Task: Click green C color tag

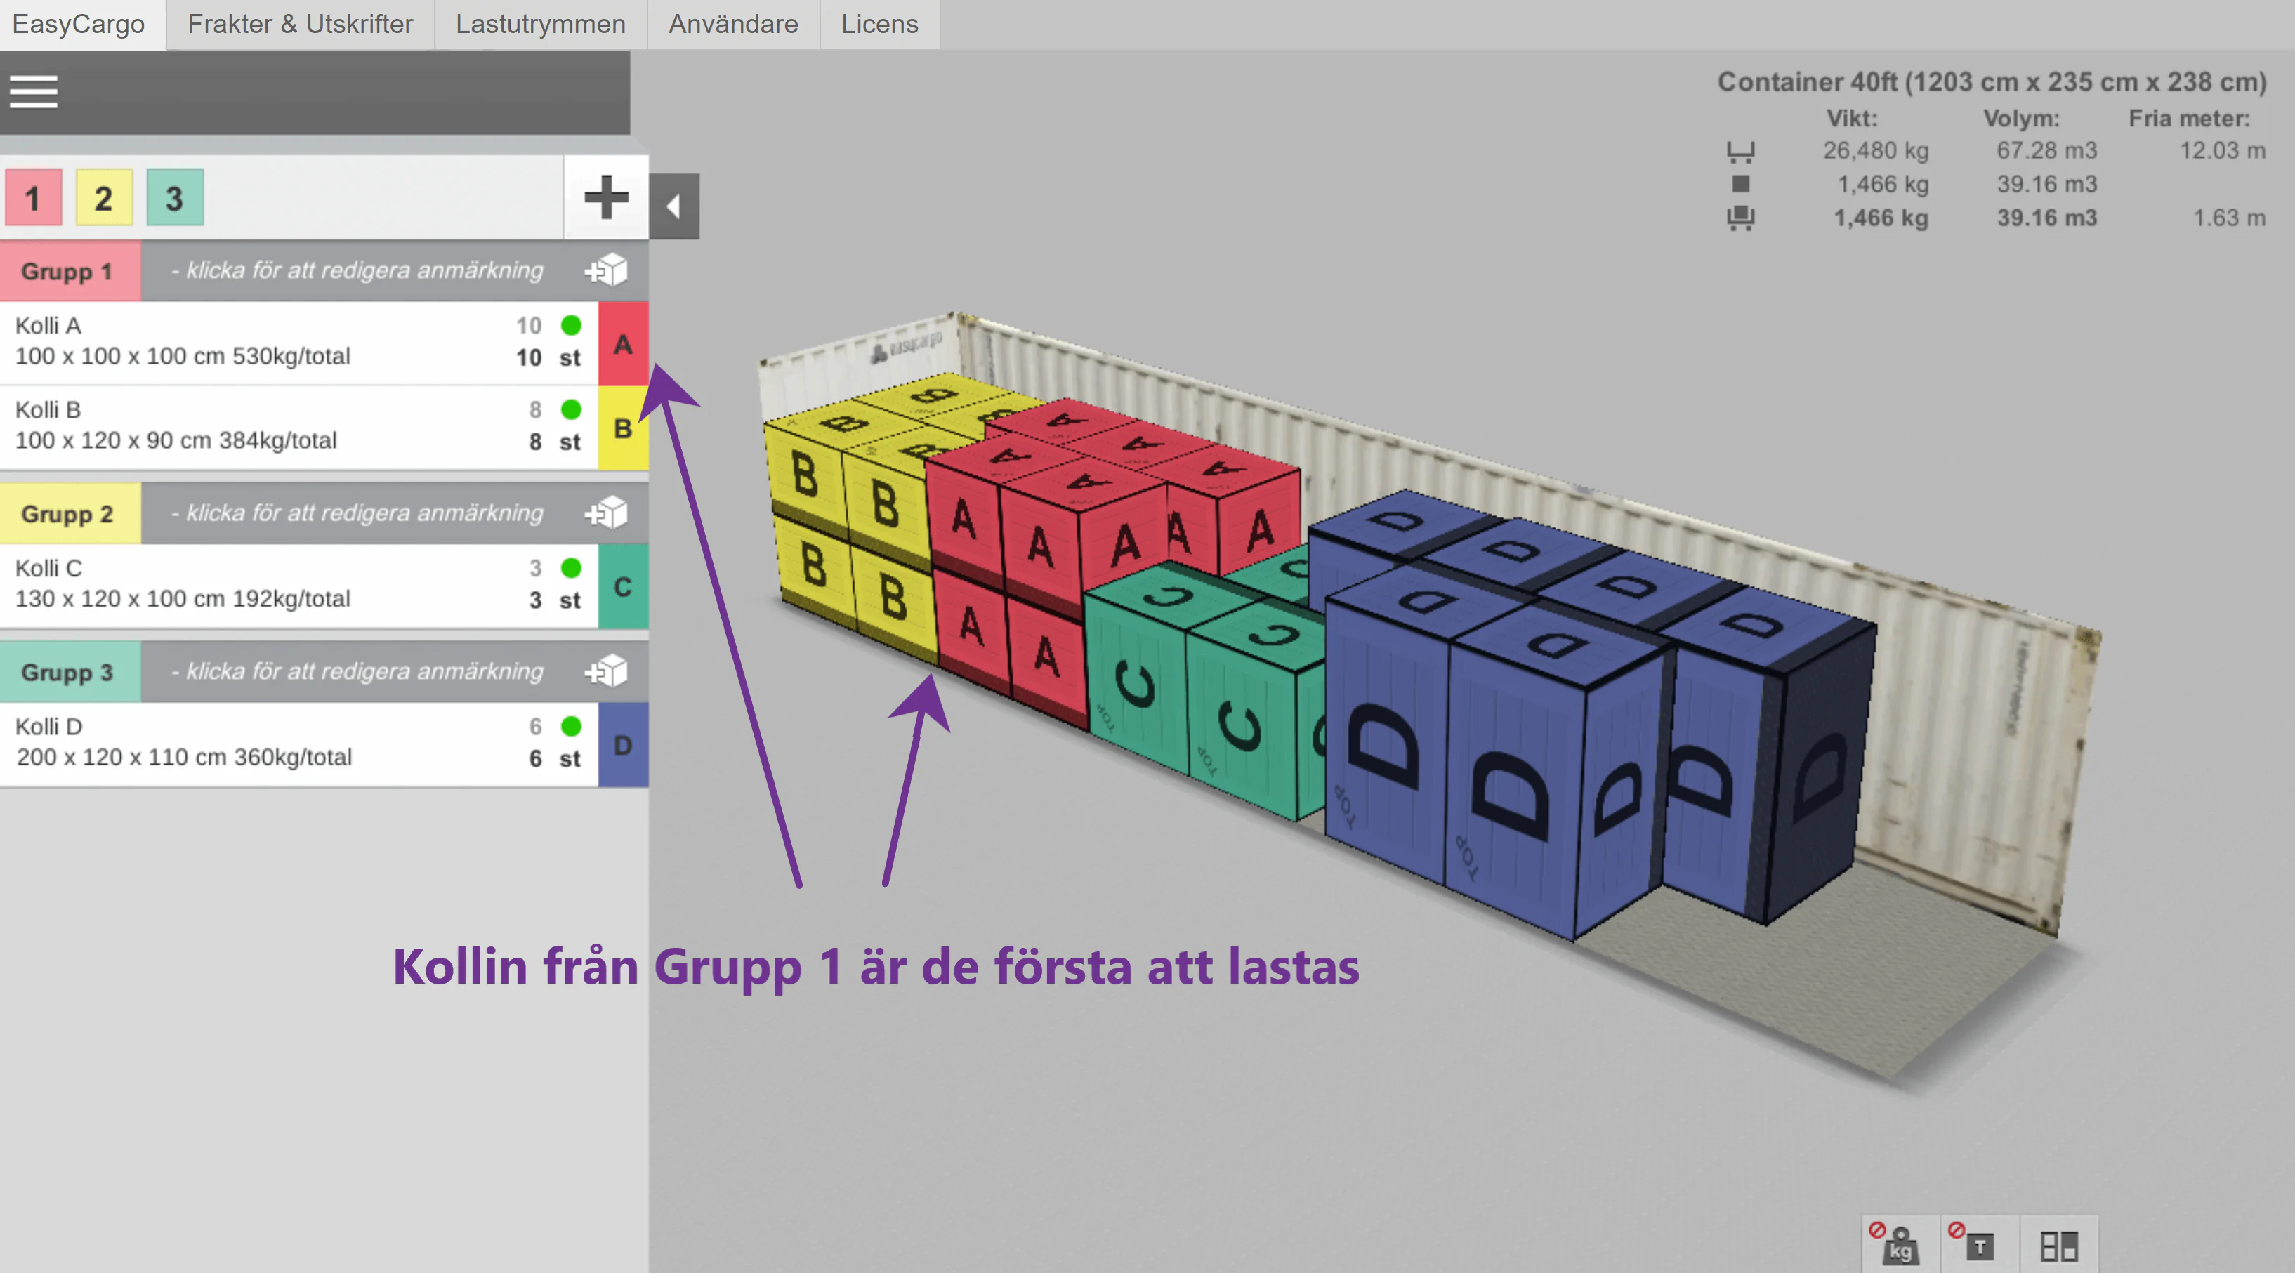Action: coord(623,586)
